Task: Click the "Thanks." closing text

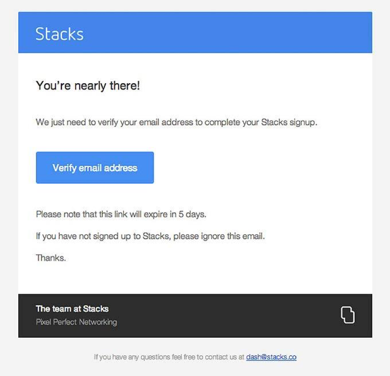Action: [51, 258]
